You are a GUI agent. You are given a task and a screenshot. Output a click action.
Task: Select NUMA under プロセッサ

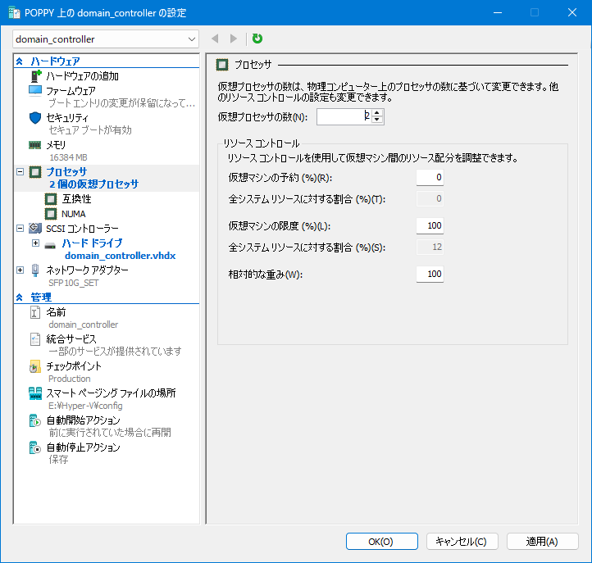pyautogui.click(x=74, y=214)
